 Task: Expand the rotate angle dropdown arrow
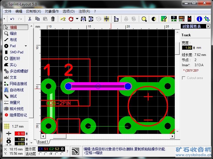77,19
